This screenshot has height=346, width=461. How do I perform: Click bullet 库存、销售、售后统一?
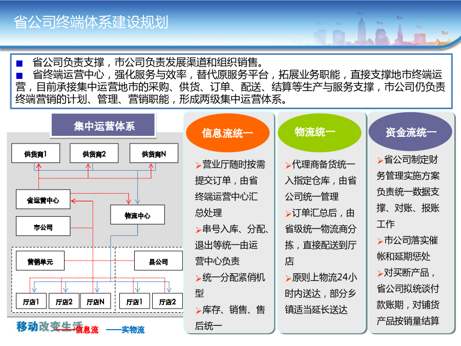tap(230, 317)
